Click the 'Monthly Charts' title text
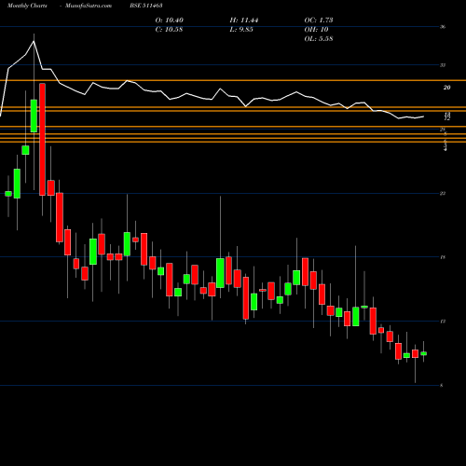466x466 pixels. click(x=27, y=6)
